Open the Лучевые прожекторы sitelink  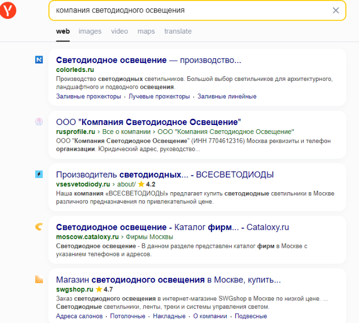pyautogui.click(x=159, y=97)
